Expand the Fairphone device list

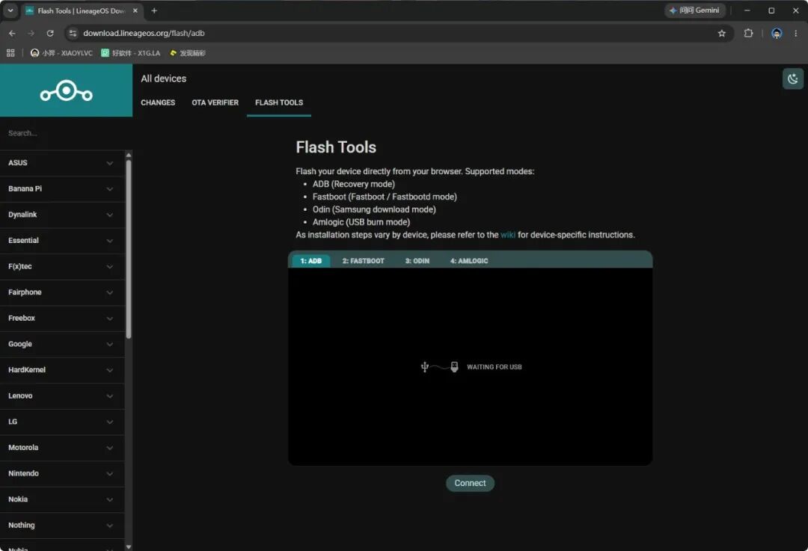pyautogui.click(x=62, y=292)
